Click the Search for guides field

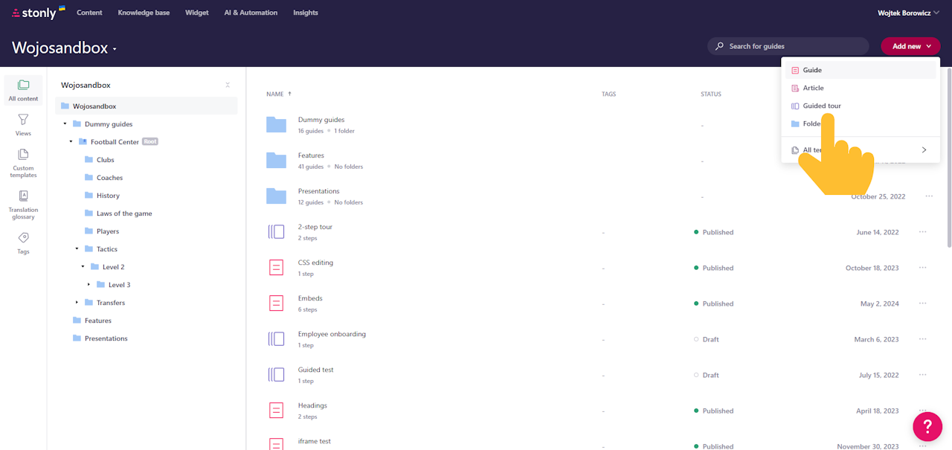[788, 45]
